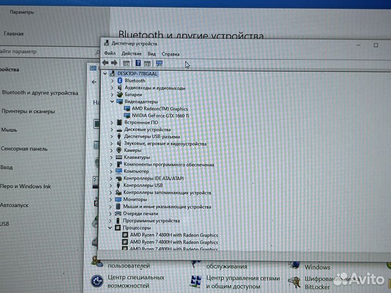The image size is (391, 293).
Task: Click the Ease of Access center icon
Action: pos(97,281)
